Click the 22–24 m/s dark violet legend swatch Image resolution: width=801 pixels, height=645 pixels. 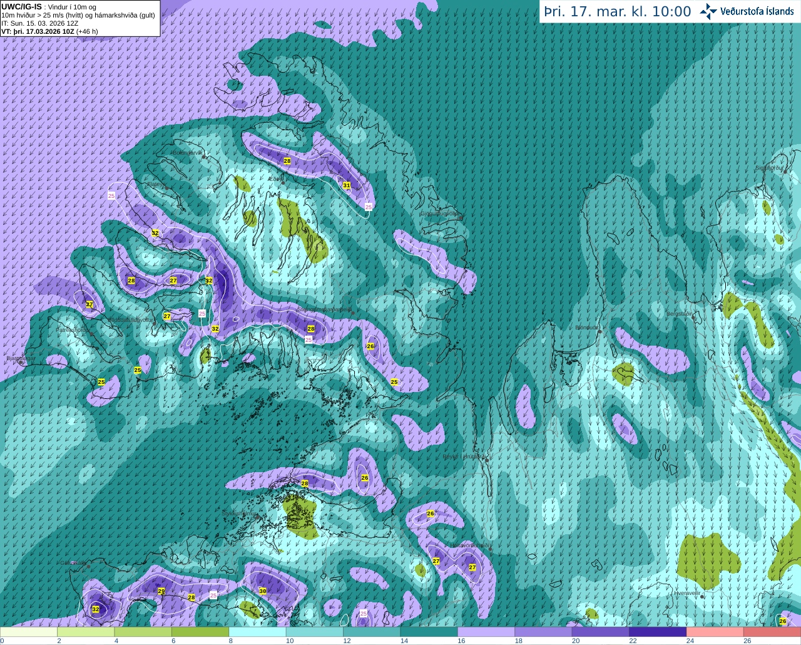click(658, 632)
